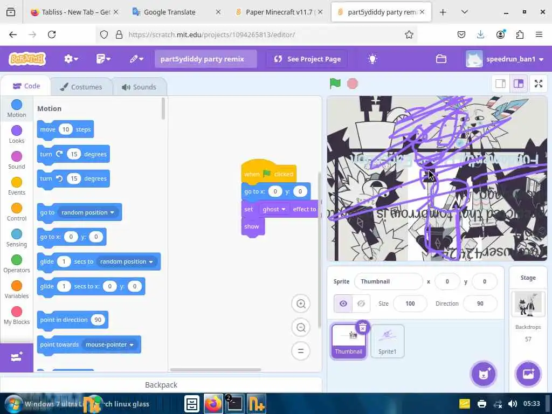The width and height of the screenshot is (552, 414).
Task: Delete the Thumbnail sprite with trash icon
Action: pos(363,327)
